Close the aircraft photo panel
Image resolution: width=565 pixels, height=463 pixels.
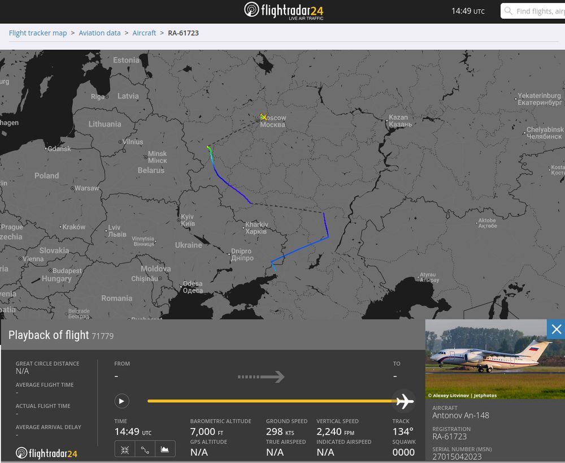click(x=556, y=329)
